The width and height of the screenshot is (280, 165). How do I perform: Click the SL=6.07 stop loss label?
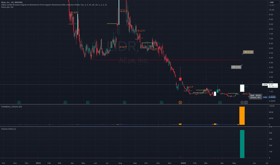[x=123, y=47]
